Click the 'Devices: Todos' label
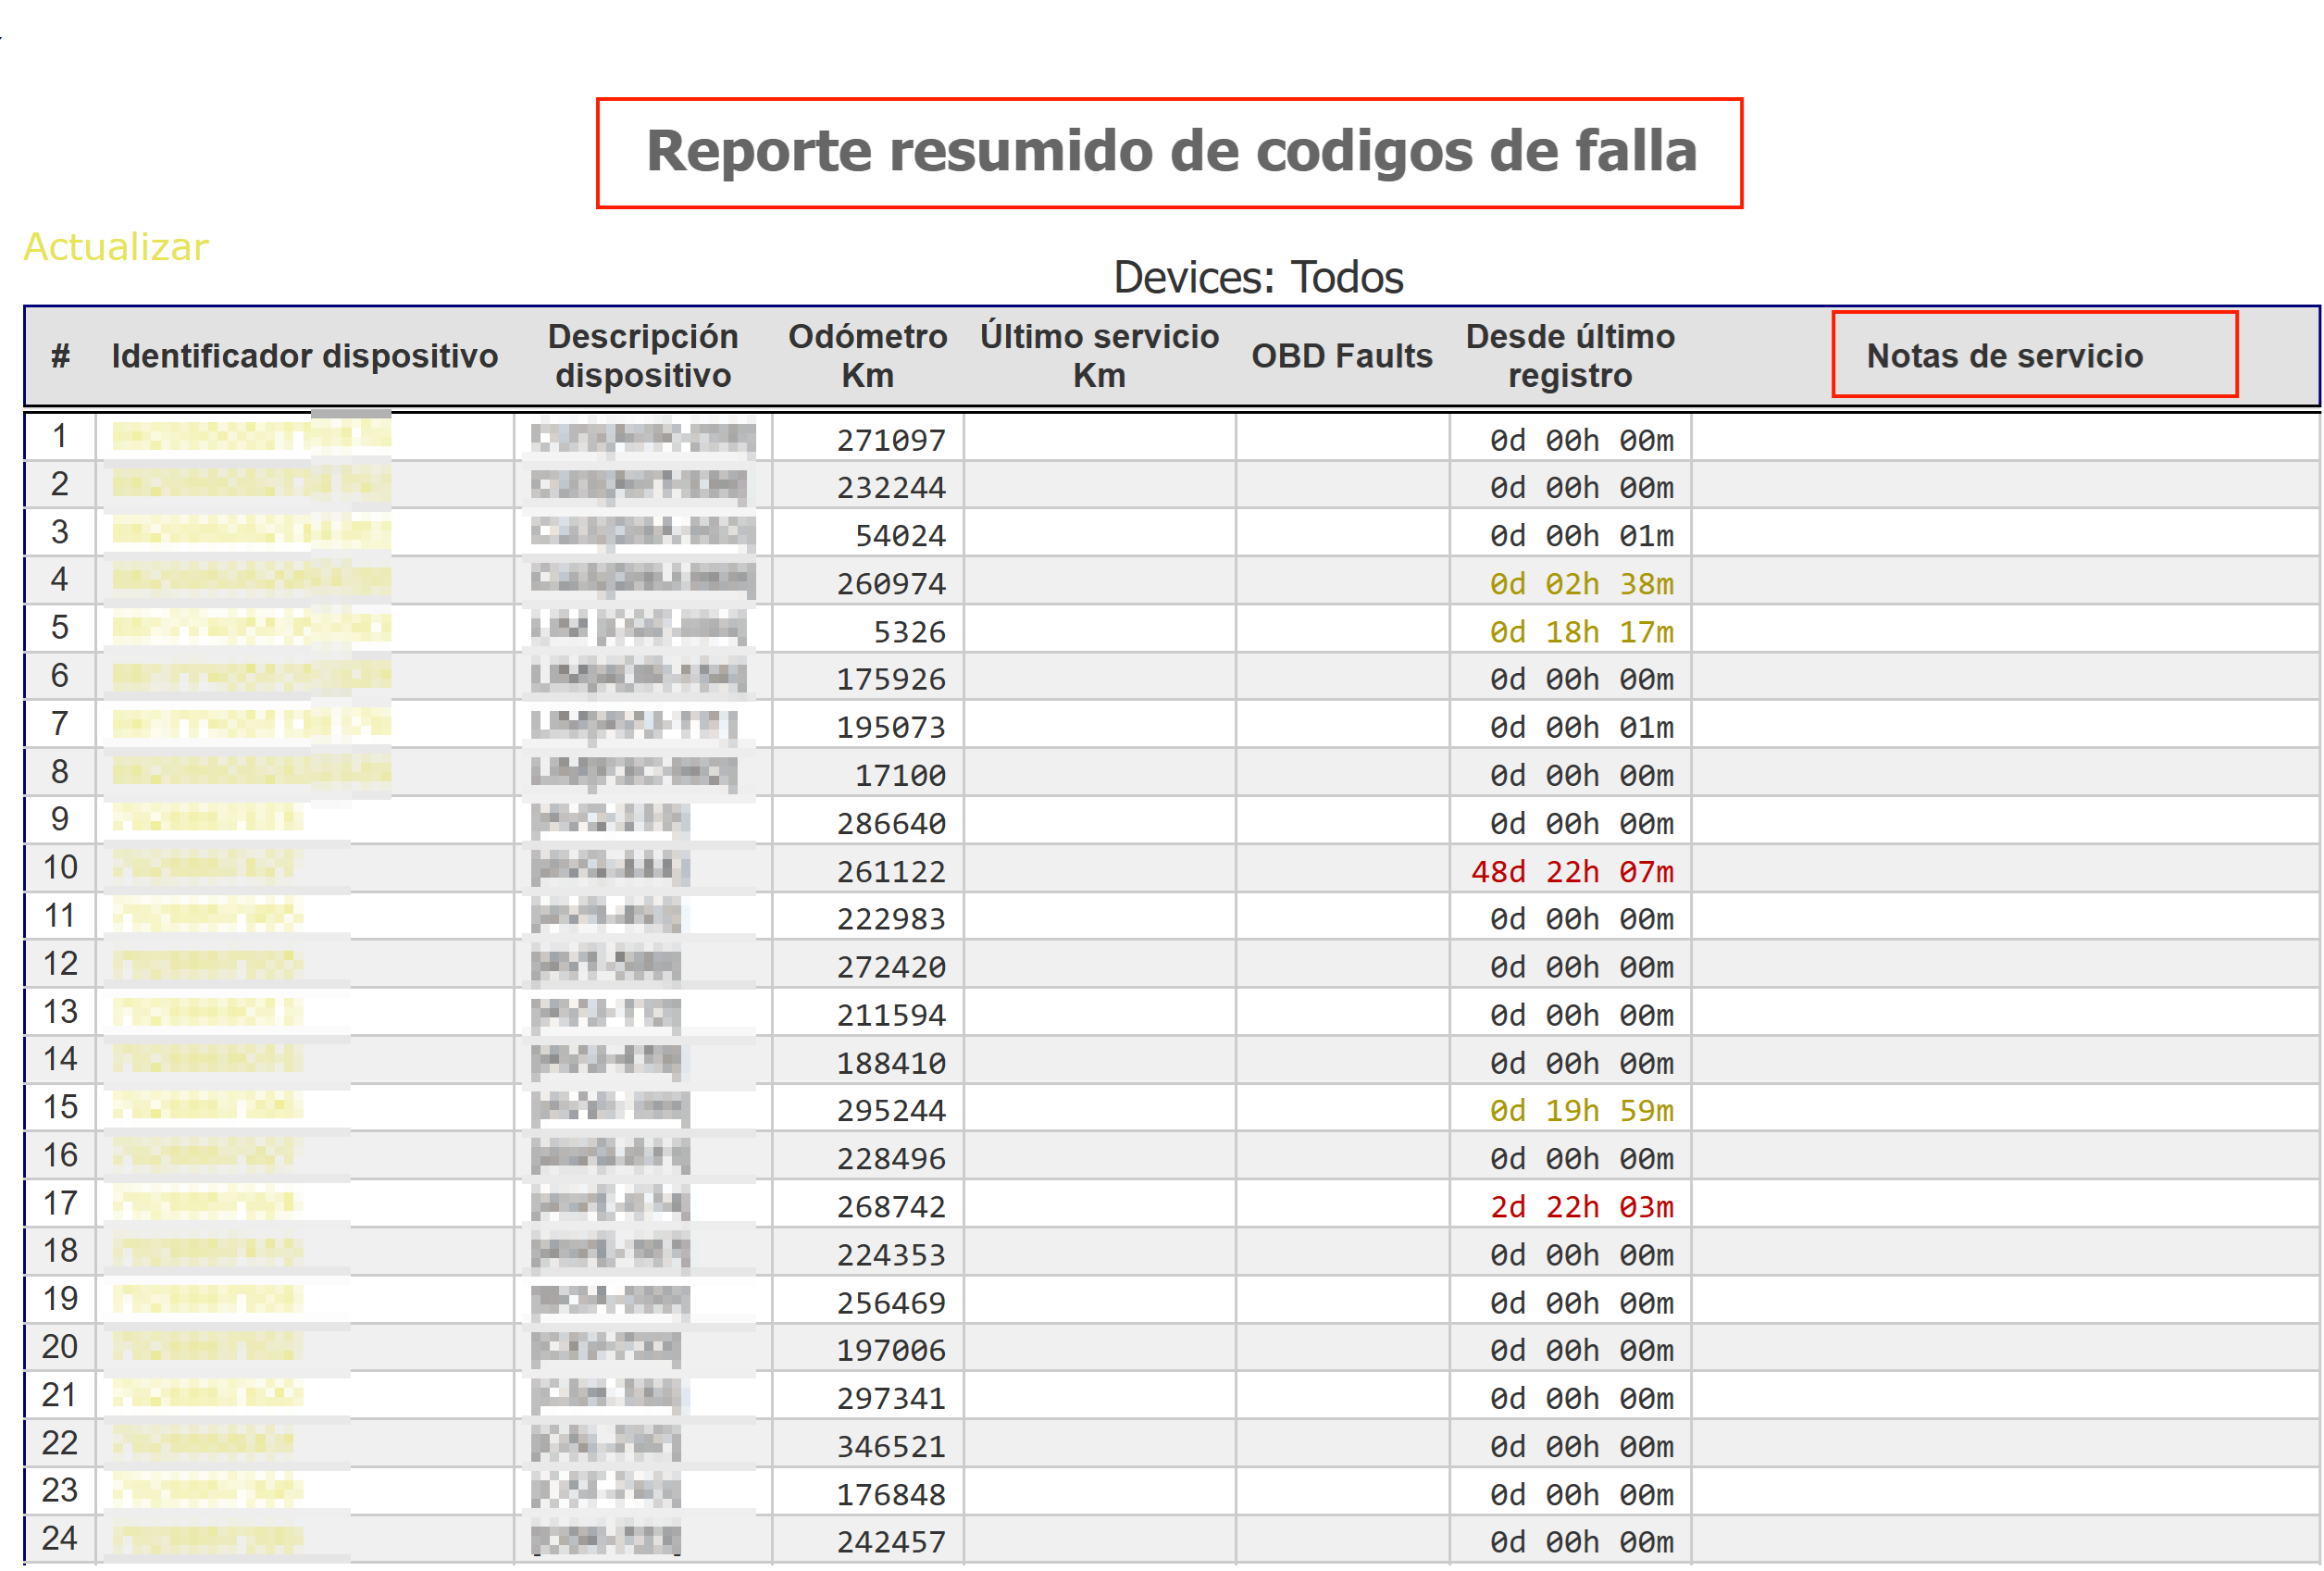2324x1571 pixels. (x=1257, y=277)
